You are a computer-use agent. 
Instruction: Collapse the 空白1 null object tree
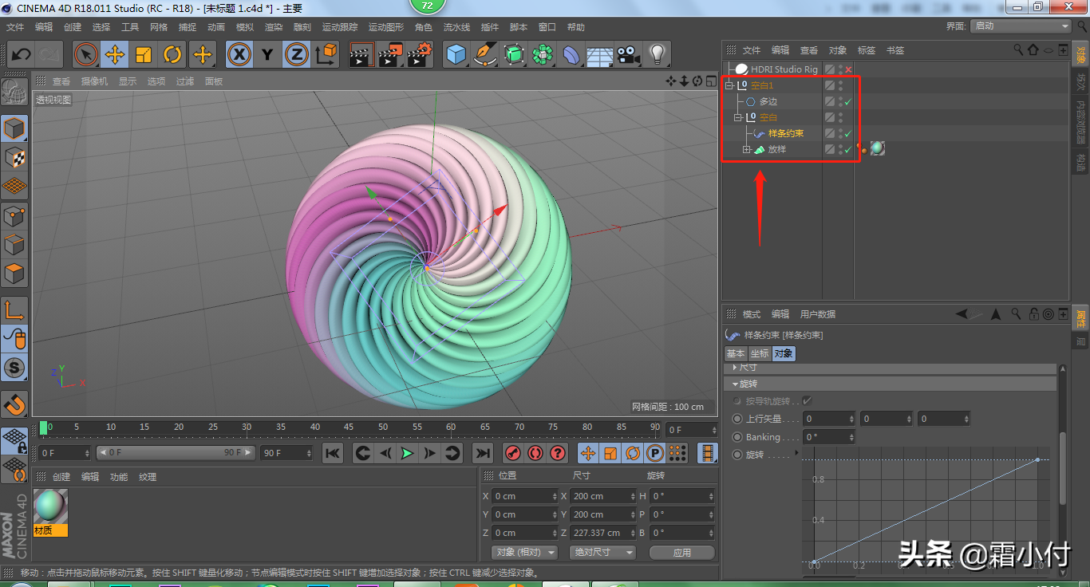729,85
